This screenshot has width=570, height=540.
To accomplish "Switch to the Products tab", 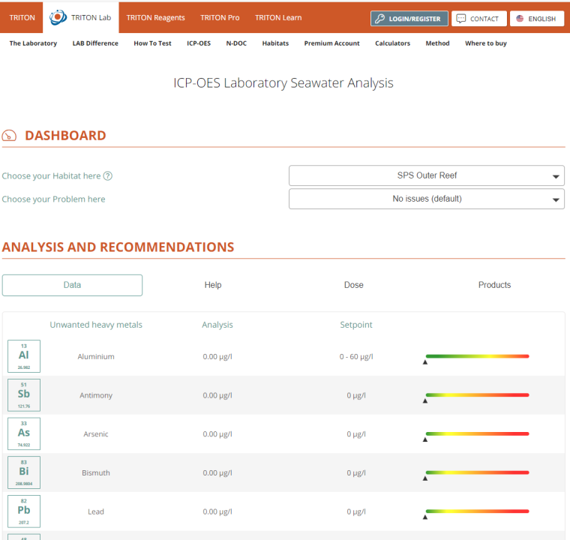I will (x=494, y=285).
